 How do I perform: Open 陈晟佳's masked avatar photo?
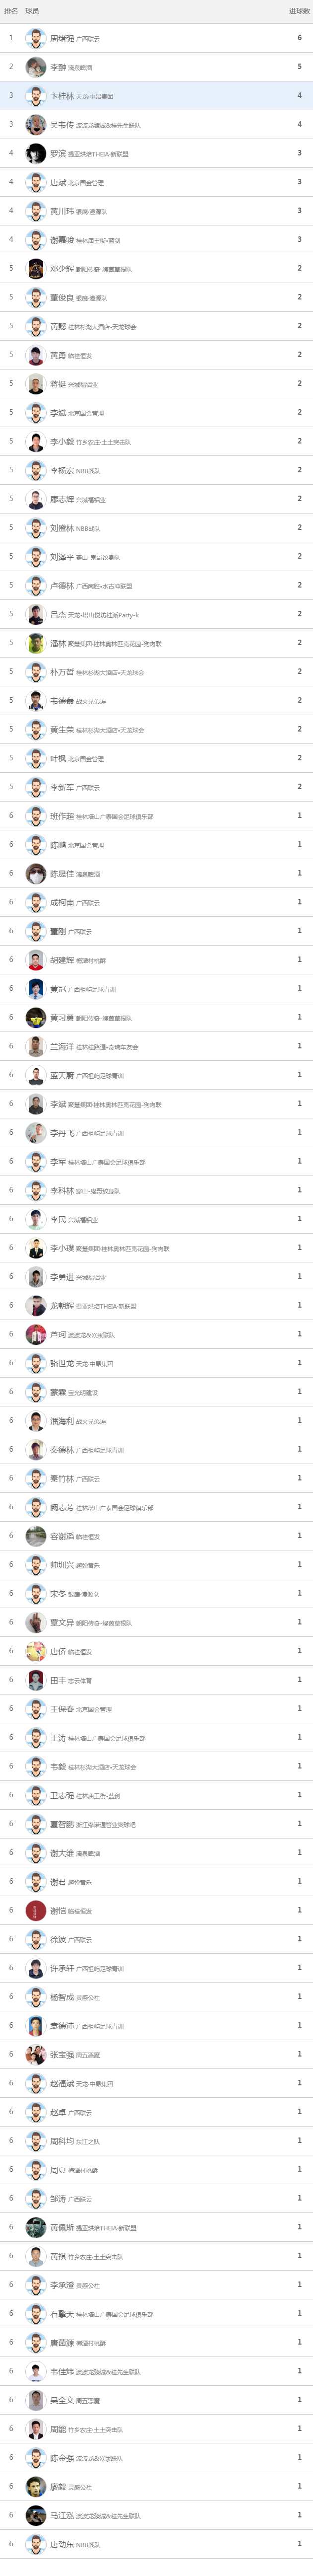[36, 874]
